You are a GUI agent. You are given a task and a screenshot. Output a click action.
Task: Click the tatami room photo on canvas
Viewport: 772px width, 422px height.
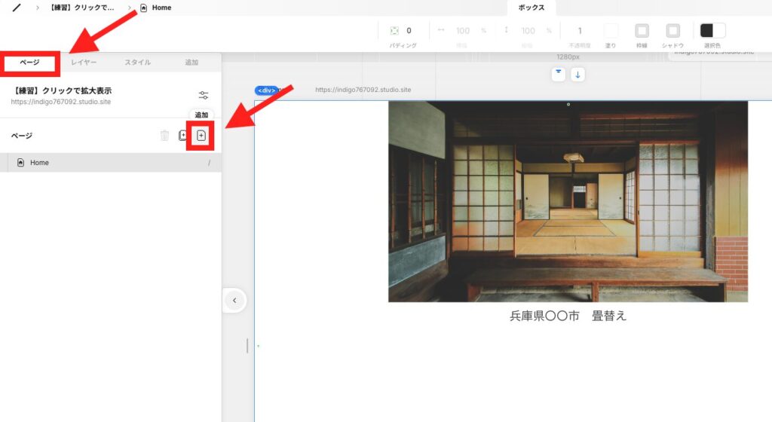(568, 202)
